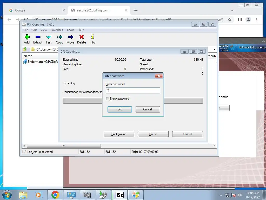
Task: Click the Chrome forward arrow
Action: (x=18, y=20)
